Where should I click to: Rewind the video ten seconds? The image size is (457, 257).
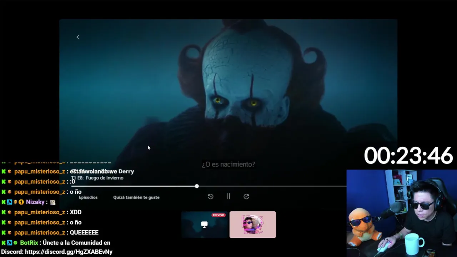(211, 196)
